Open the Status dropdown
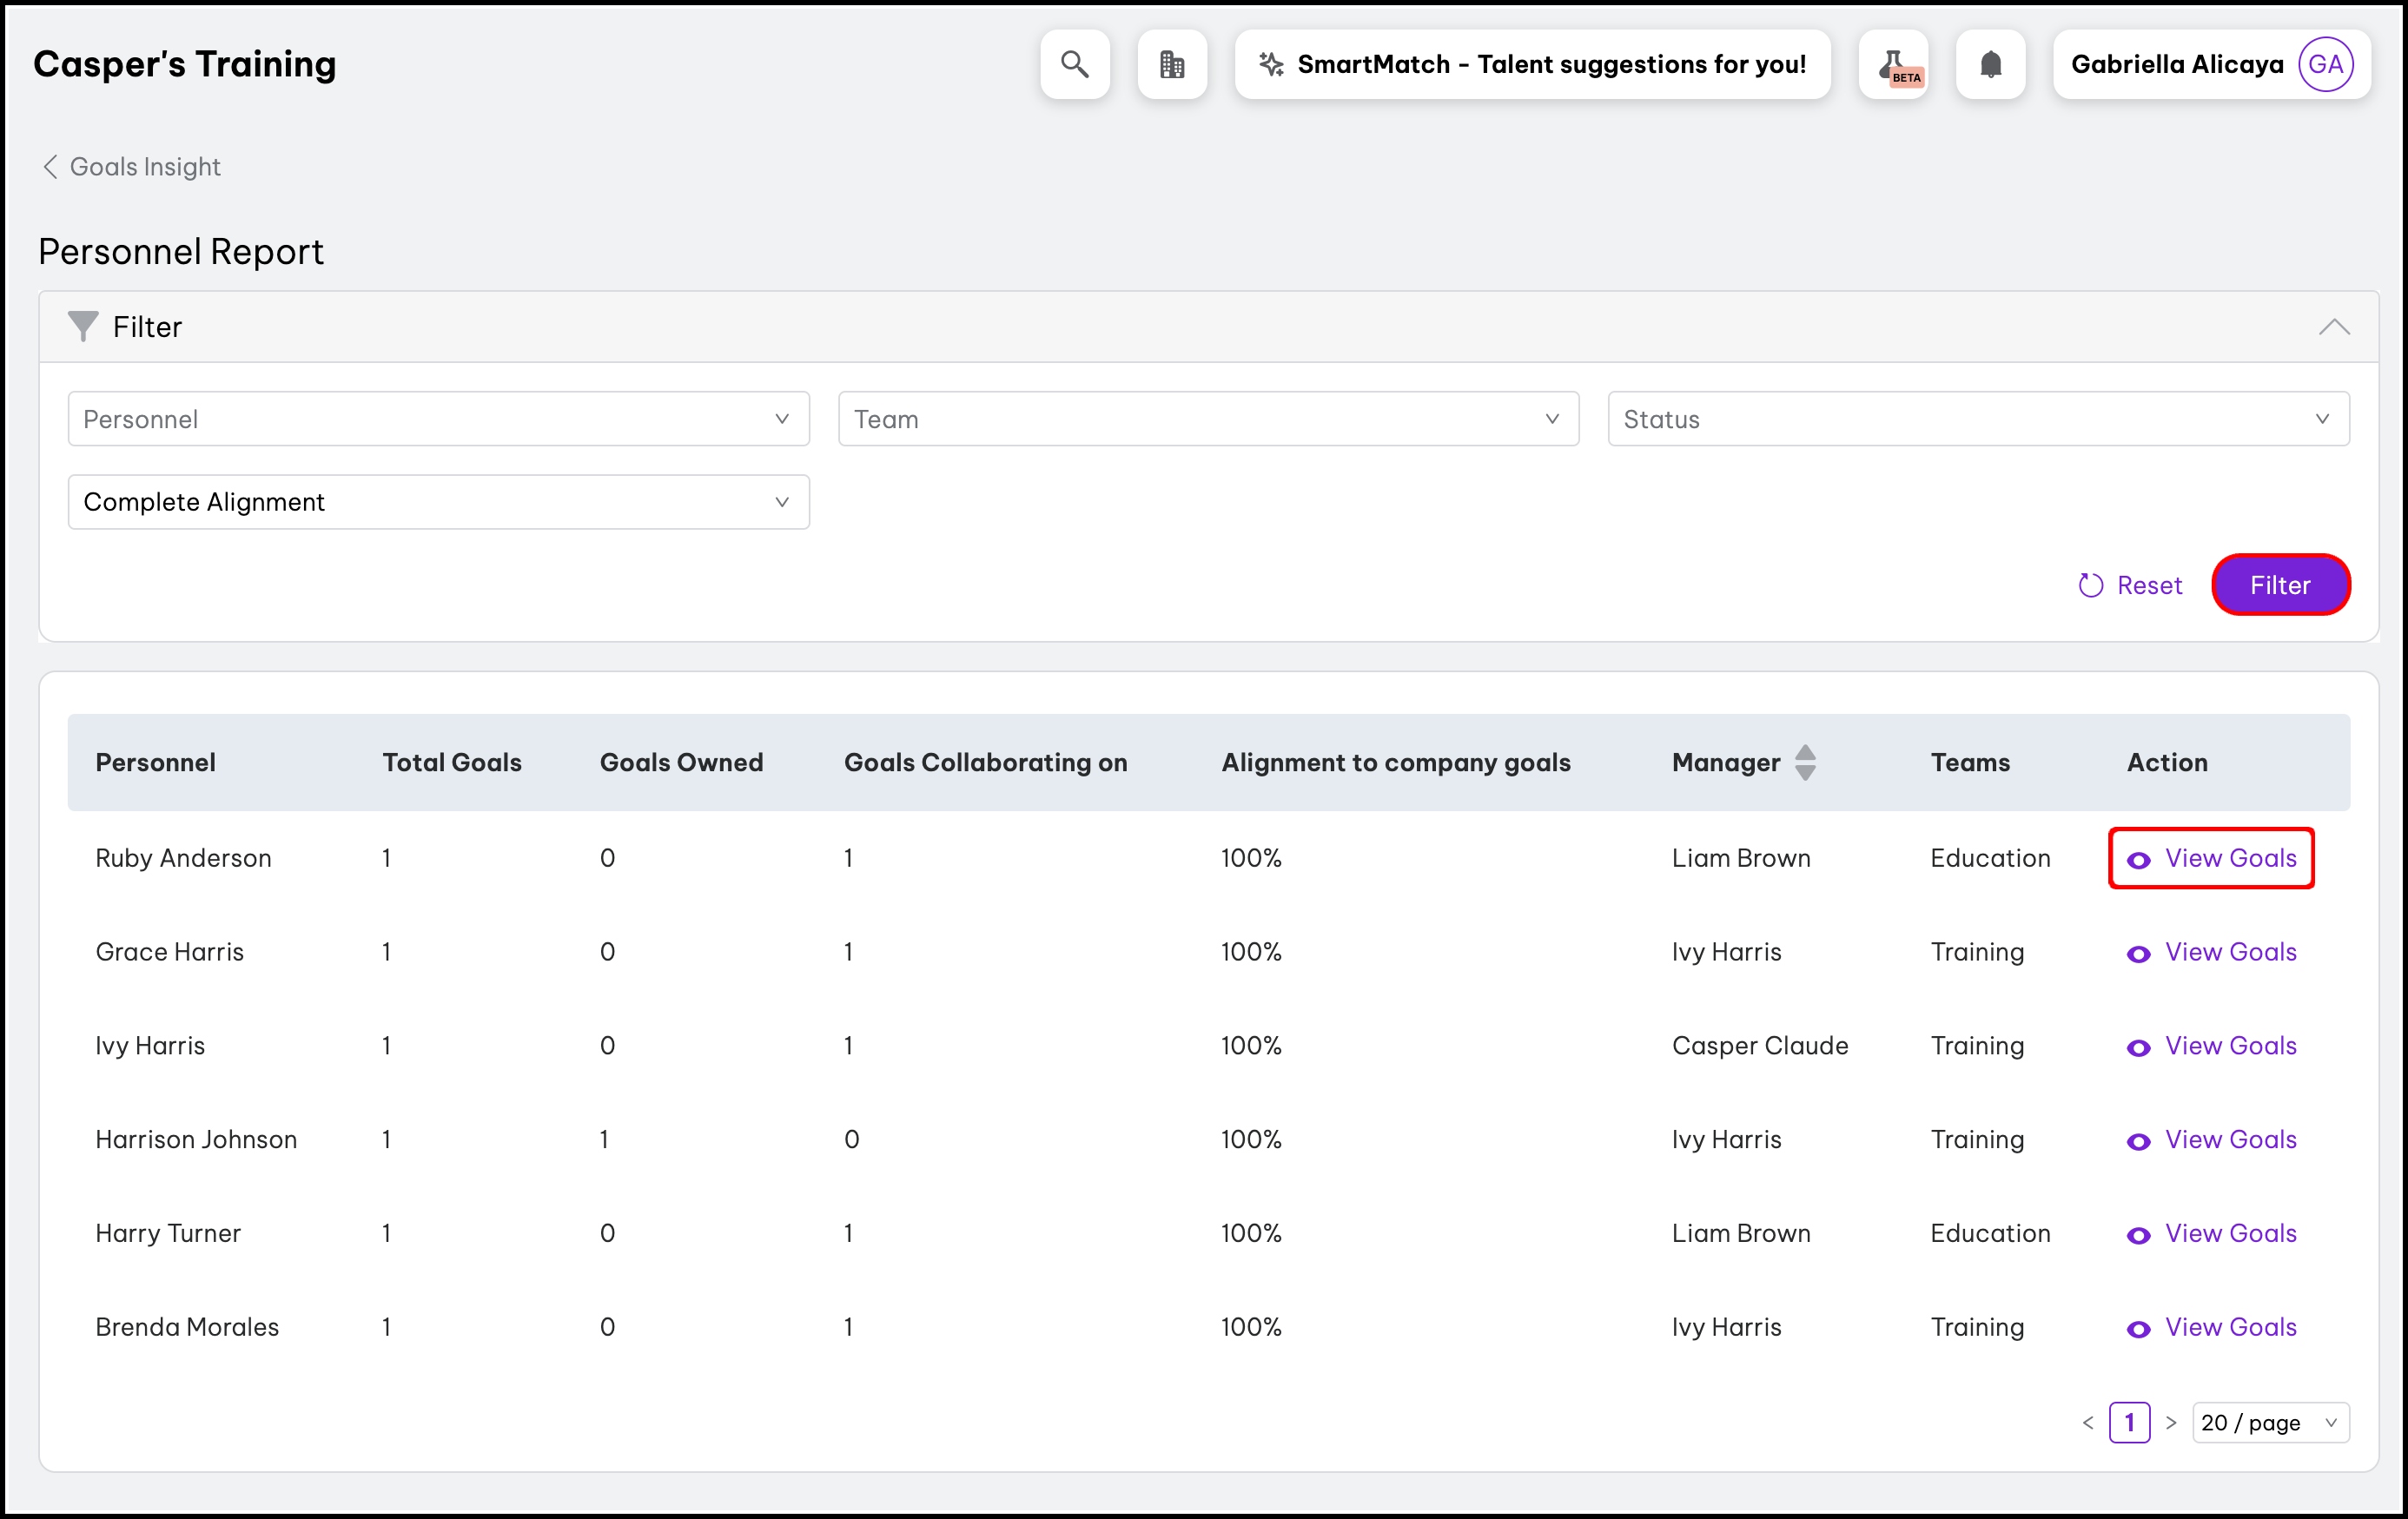The height and width of the screenshot is (1519, 2408). 1977,419
